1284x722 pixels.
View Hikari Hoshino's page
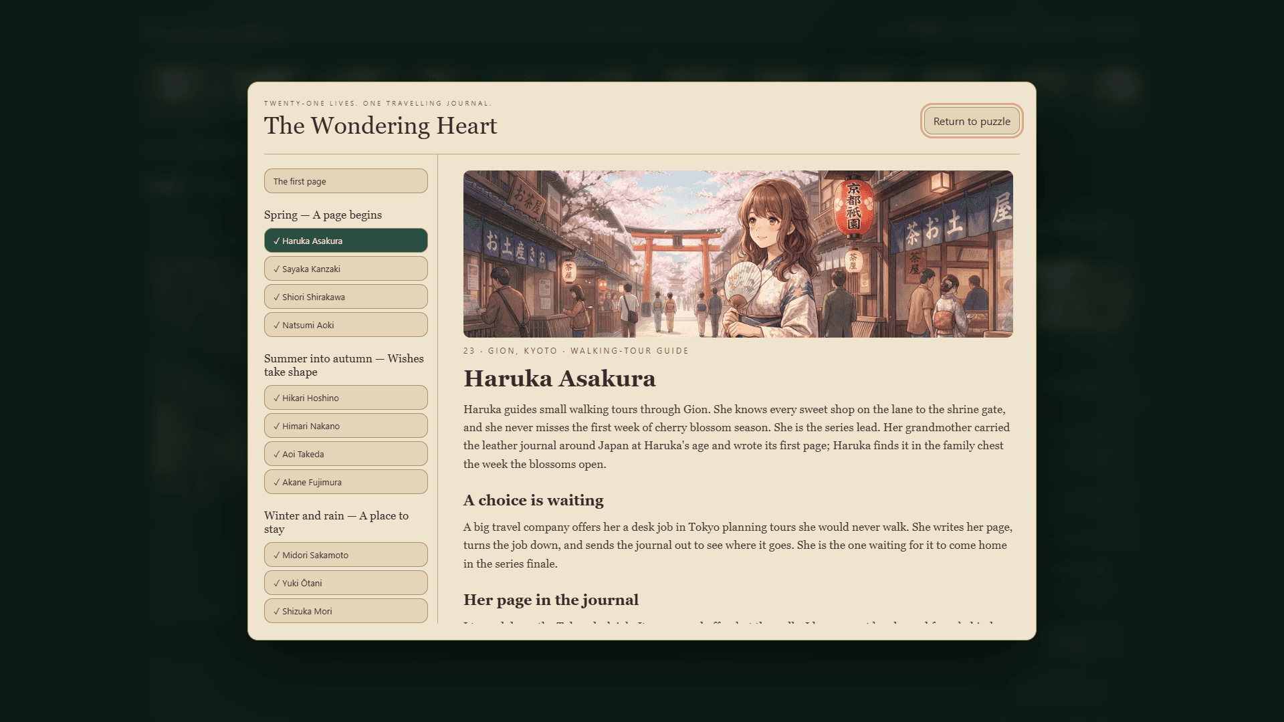pos(346,398)
